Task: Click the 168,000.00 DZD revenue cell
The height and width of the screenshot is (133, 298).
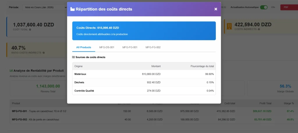Action: (189, 120)
